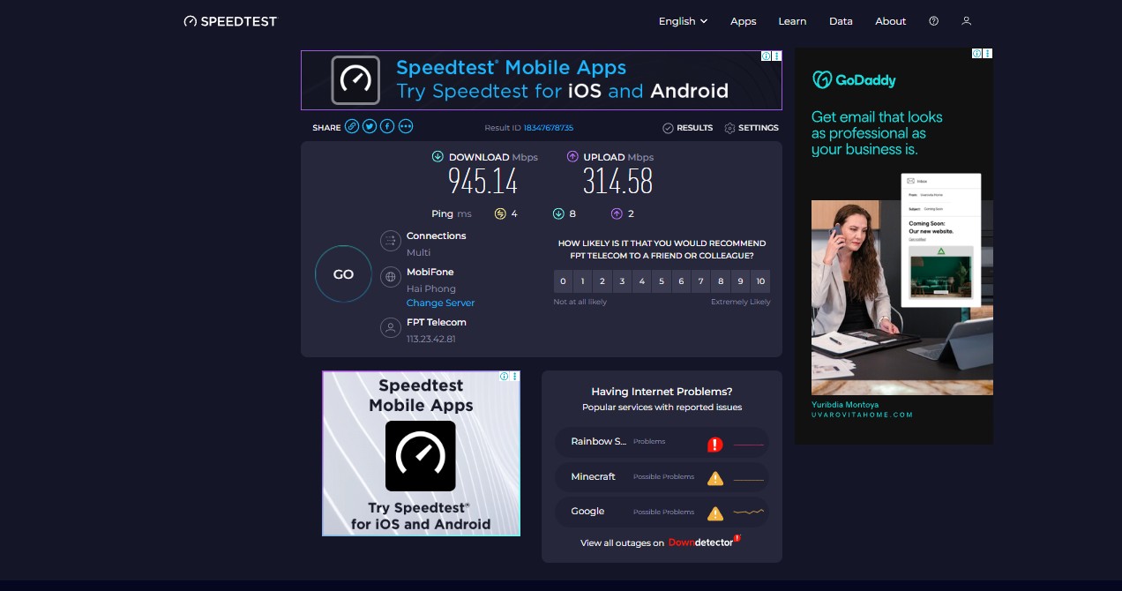This screenshot has width=1122, height=591.
Task: Open the help question mark icon
Action: coord(933,20)
